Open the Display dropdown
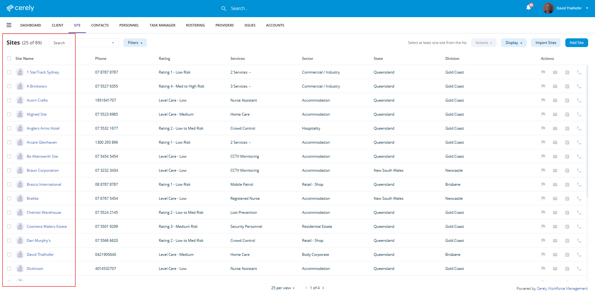Image resolution: width=595 pixels, height=292 pixels. [514, 43]
